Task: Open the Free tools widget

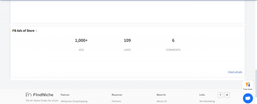Action: click(248, 86)
